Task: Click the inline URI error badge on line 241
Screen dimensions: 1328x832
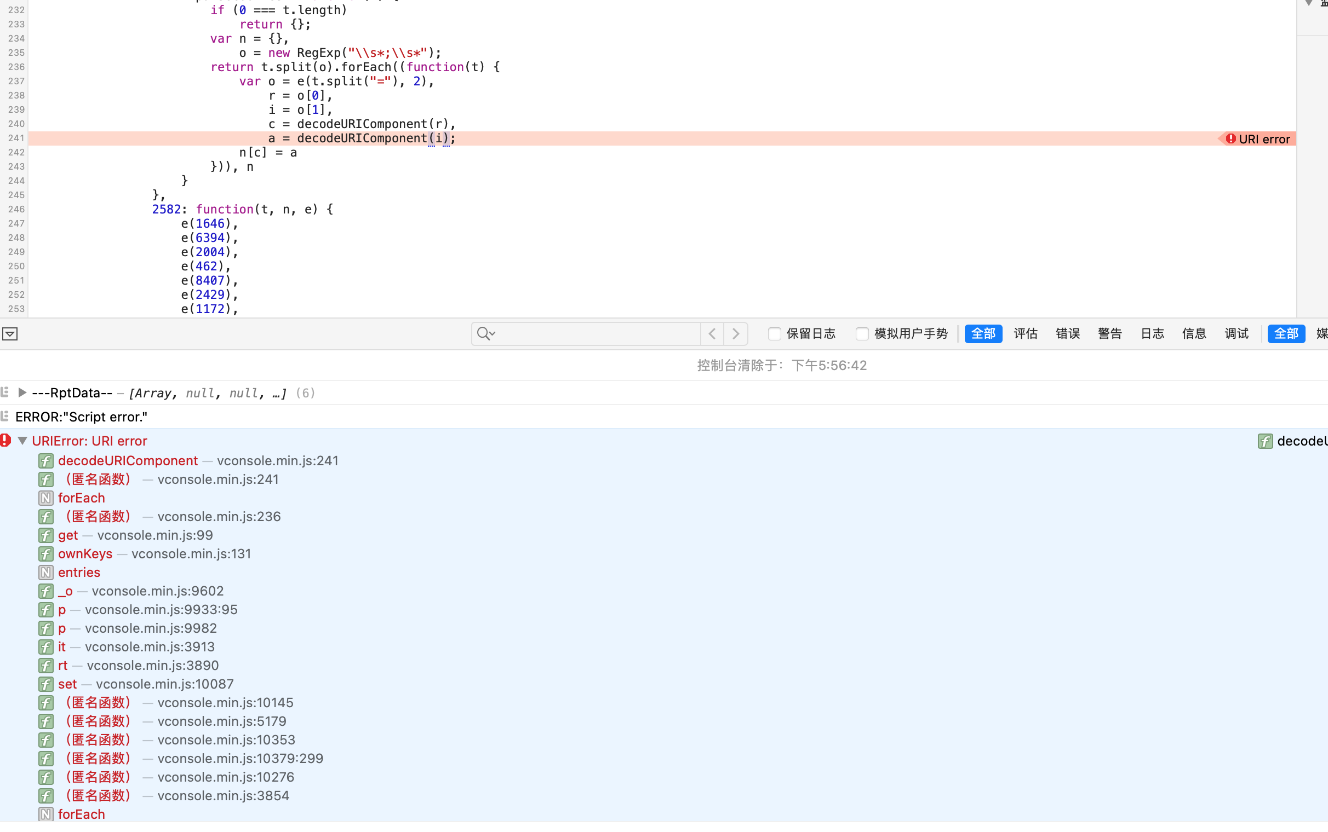Action: tap(1260, 138)
